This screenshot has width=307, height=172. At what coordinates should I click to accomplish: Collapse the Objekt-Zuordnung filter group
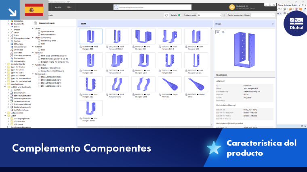coord(33,38)
